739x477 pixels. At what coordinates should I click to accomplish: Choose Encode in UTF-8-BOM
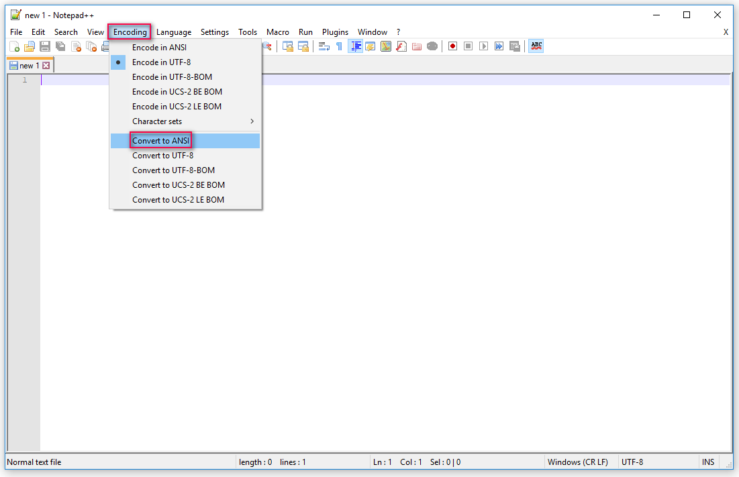pos(185,76)
